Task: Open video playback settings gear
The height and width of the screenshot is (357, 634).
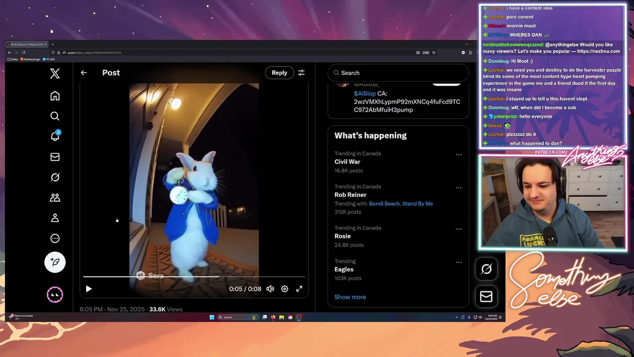Action: [285, 289]
